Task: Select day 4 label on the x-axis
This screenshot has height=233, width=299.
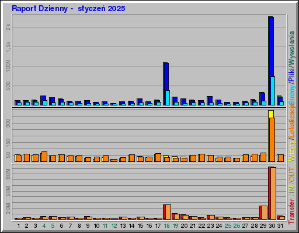Action: point(44,226)
